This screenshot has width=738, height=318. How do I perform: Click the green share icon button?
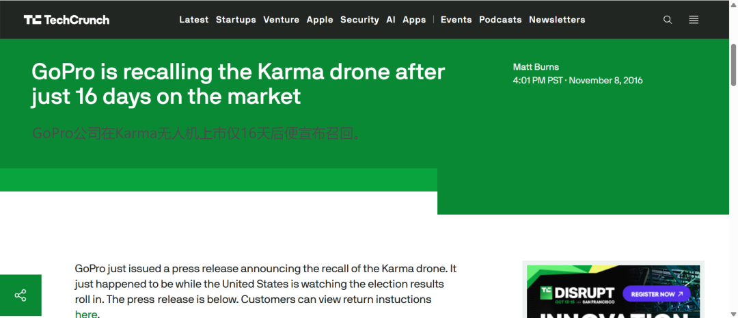click(20, 295)
